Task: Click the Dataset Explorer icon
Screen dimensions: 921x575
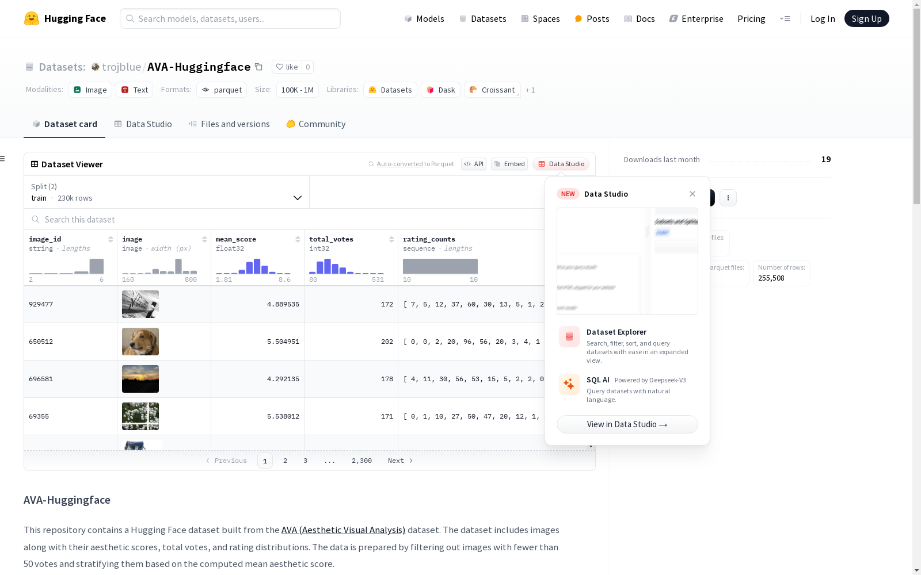Action: pyautogui.click(x=569, y=337)
